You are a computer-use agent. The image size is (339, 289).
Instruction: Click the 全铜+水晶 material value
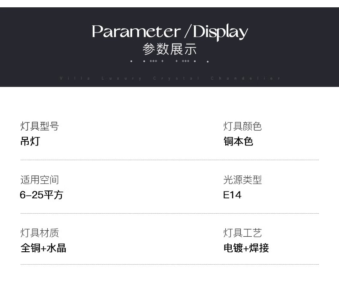(x=43, y=248)
